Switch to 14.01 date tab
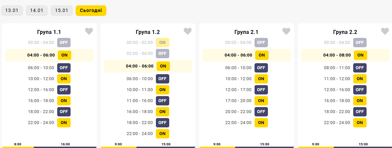This screenshot has width=392, height=148. [x=37, y=10]
